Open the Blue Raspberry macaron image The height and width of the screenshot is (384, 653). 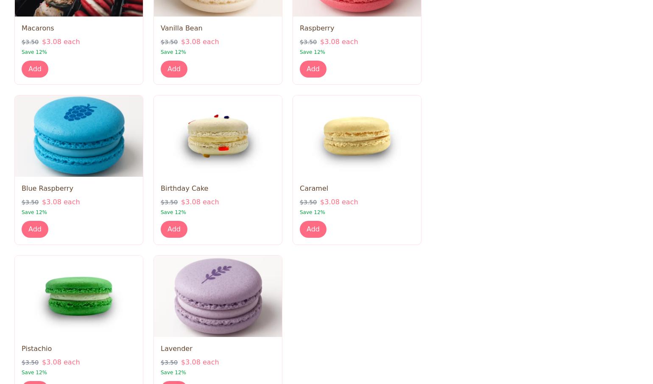click(79, 136)
